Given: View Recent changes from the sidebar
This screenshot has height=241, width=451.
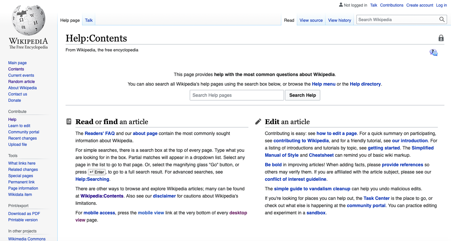Looking at the screenshot, I should click(x=22, y=138).
